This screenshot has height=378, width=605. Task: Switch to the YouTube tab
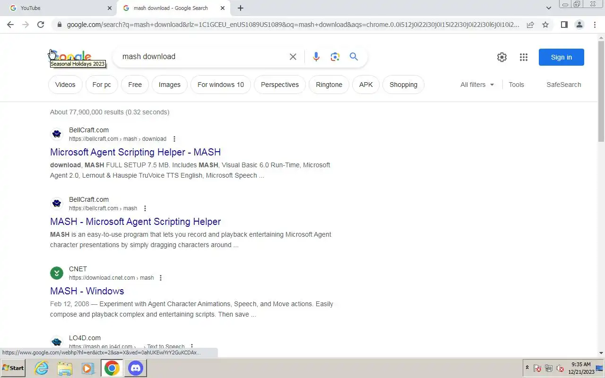[57, 8]
